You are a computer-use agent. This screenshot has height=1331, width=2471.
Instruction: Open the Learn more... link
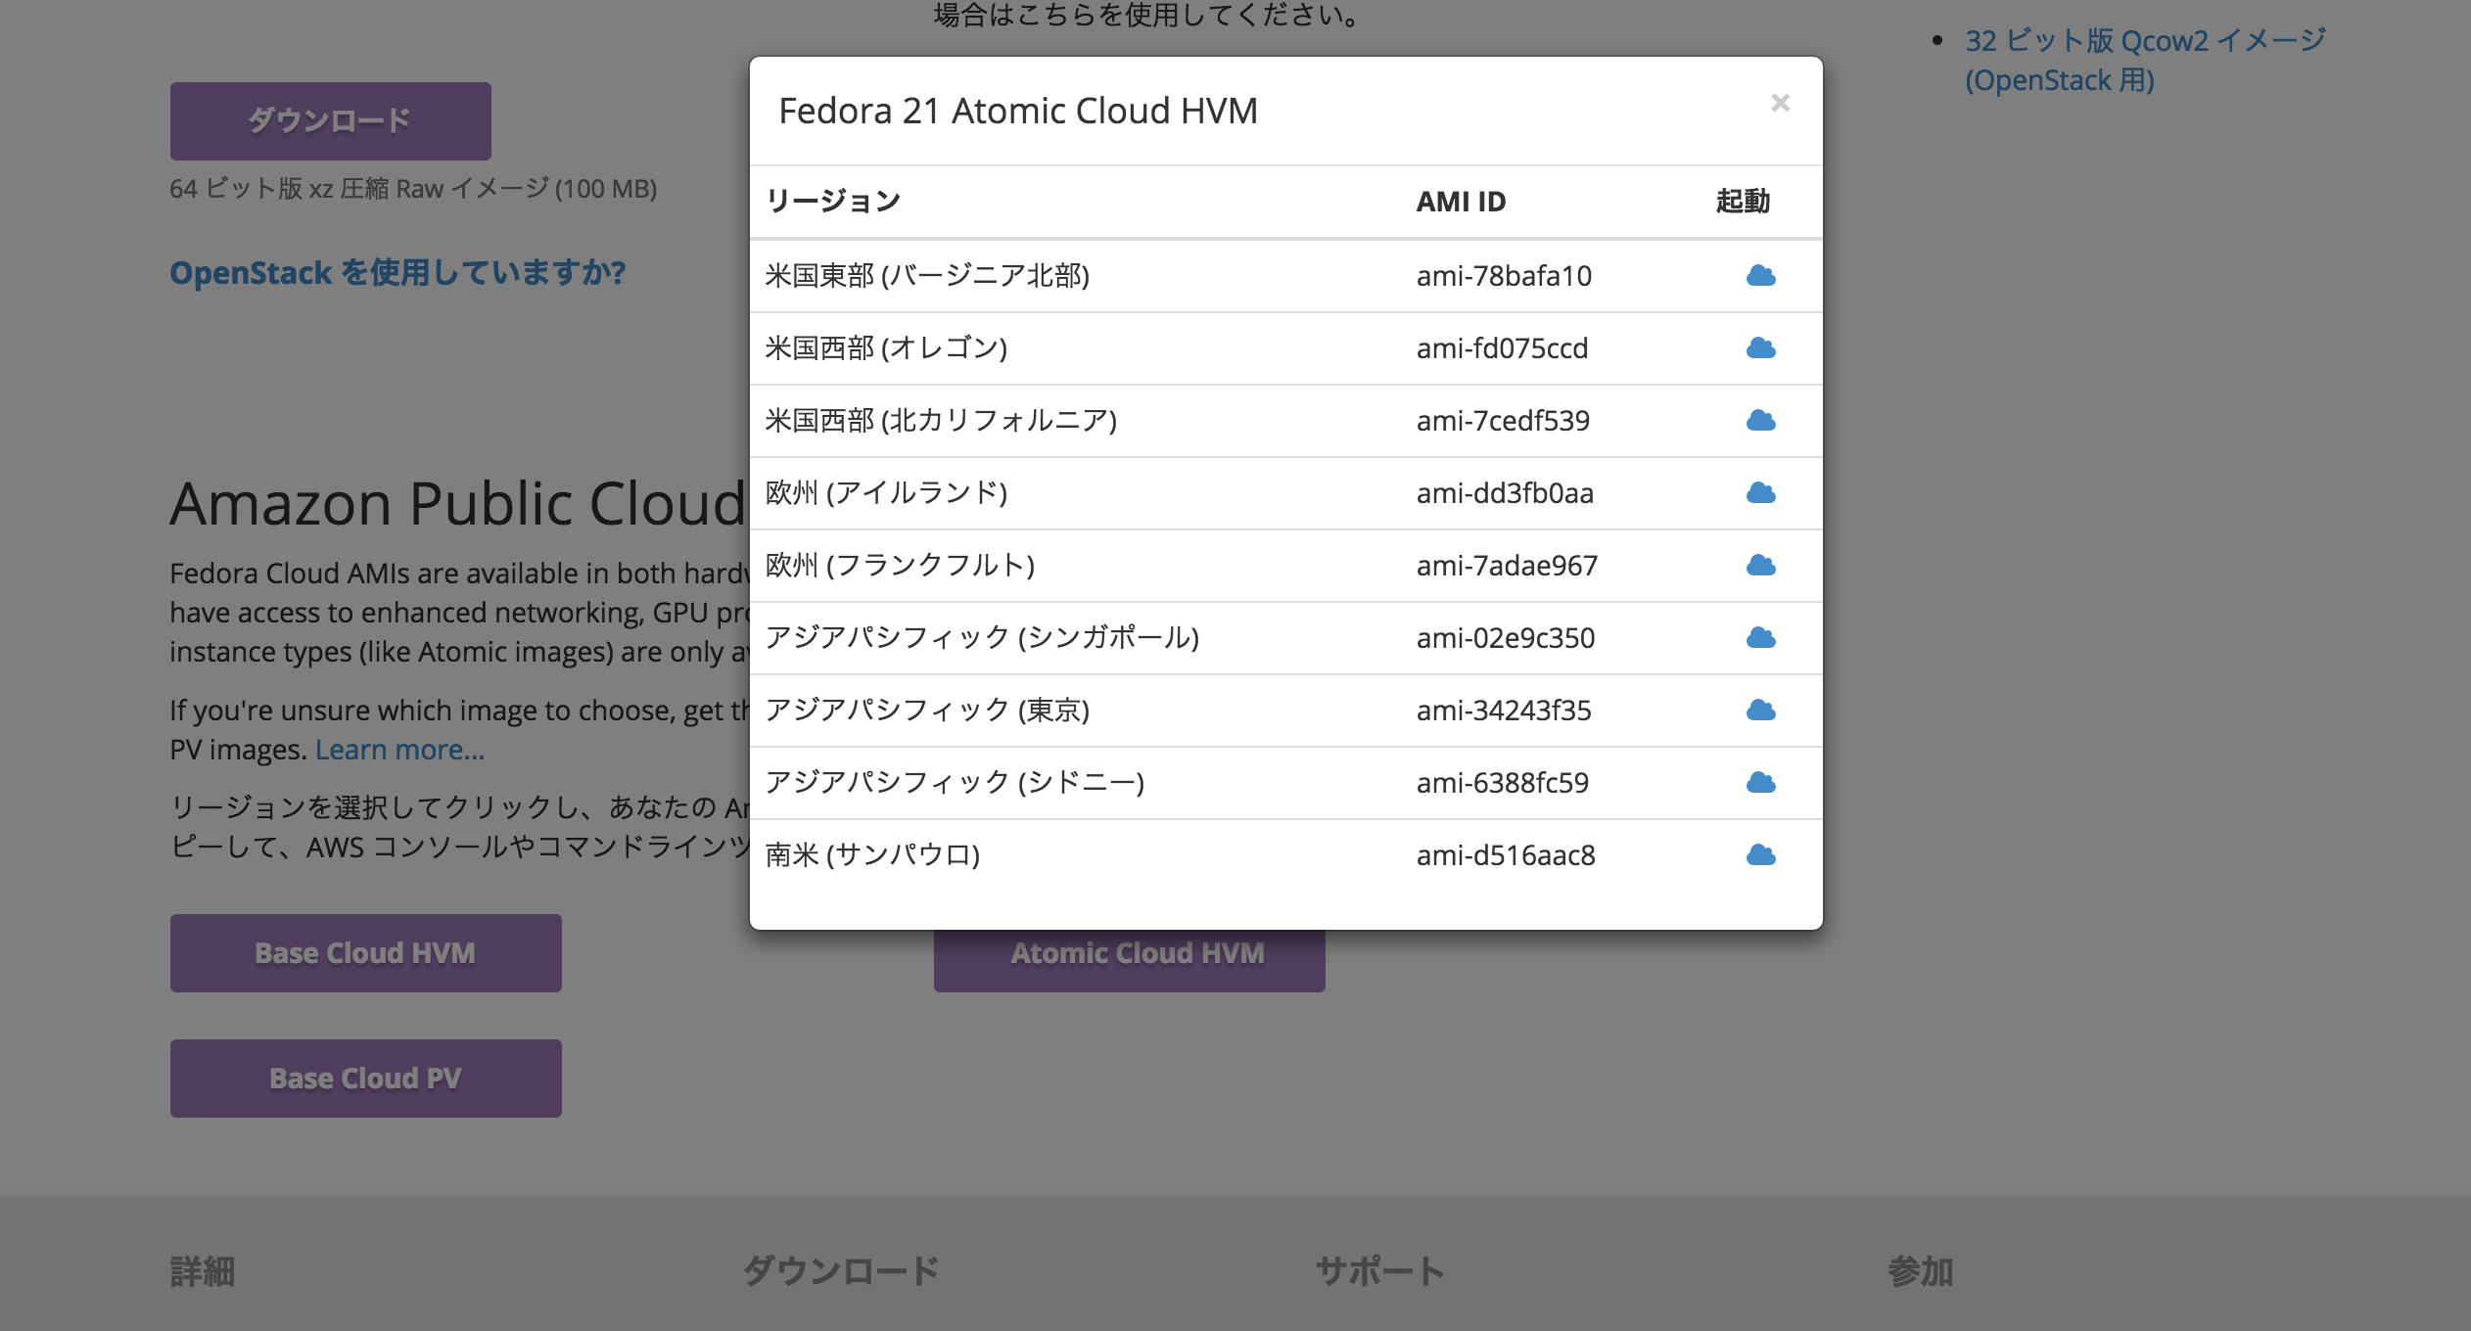pyautogui.click(x=399, y=750)
